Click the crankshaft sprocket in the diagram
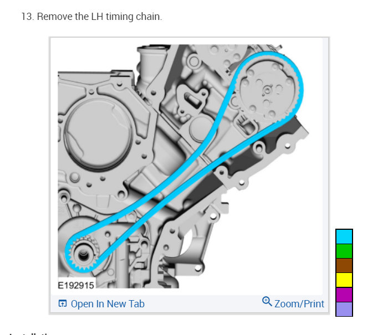 tap(83, 254)
